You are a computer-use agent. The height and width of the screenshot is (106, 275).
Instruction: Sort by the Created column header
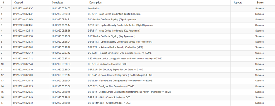(18, 3)
